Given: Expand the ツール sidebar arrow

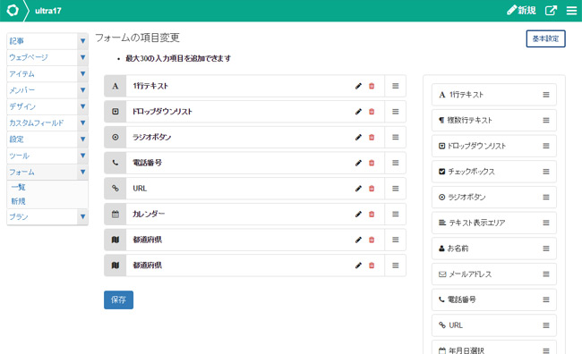Looking at the screenshot, I should coord(82,156).
